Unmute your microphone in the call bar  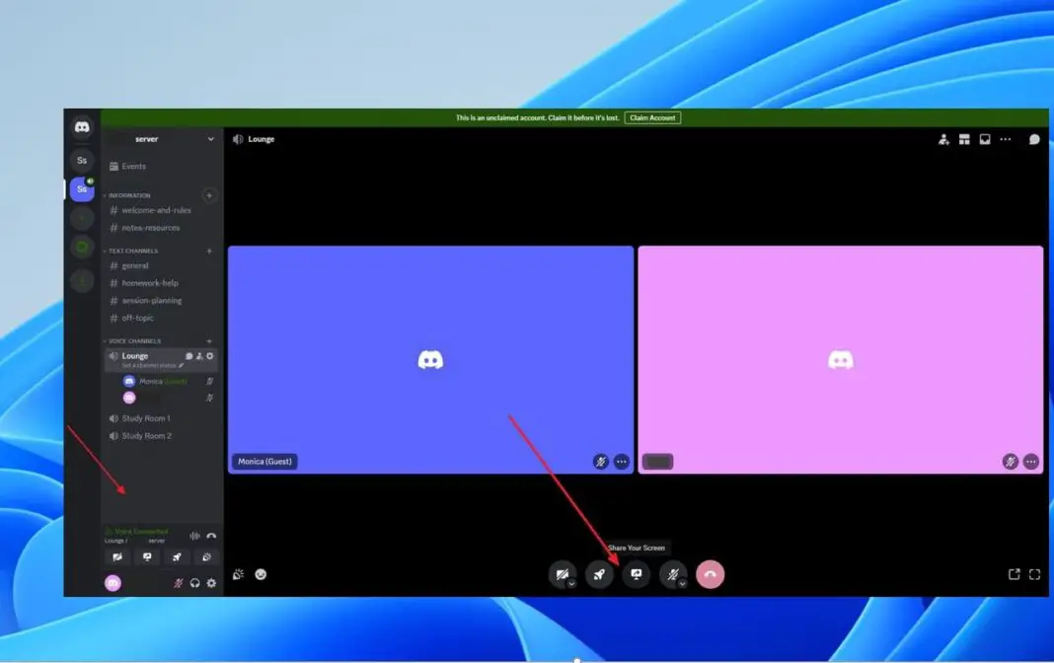click(x=672, y=573)
